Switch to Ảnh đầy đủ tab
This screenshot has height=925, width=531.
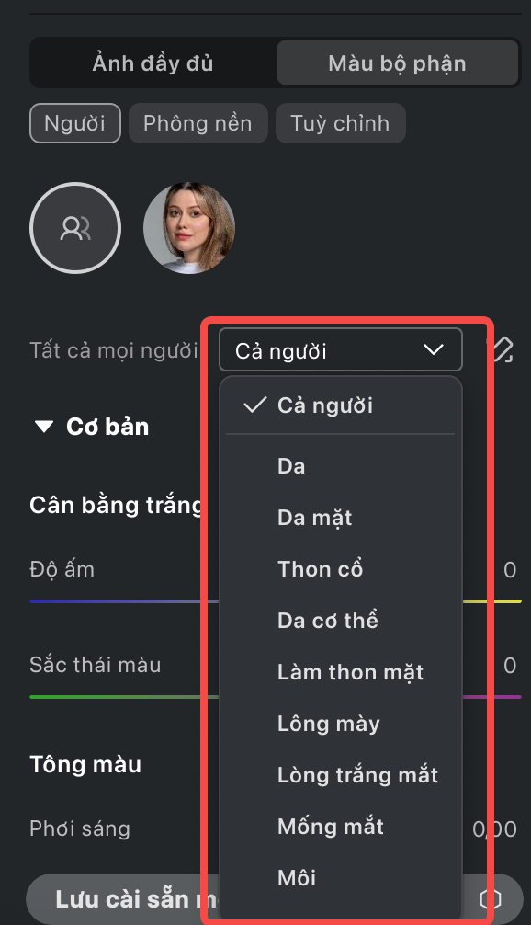point(153,63)
